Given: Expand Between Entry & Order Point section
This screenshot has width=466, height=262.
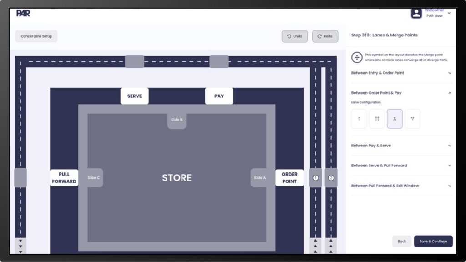Looking at the screenshot, I should pyautogui.click(x=401, y=73).
